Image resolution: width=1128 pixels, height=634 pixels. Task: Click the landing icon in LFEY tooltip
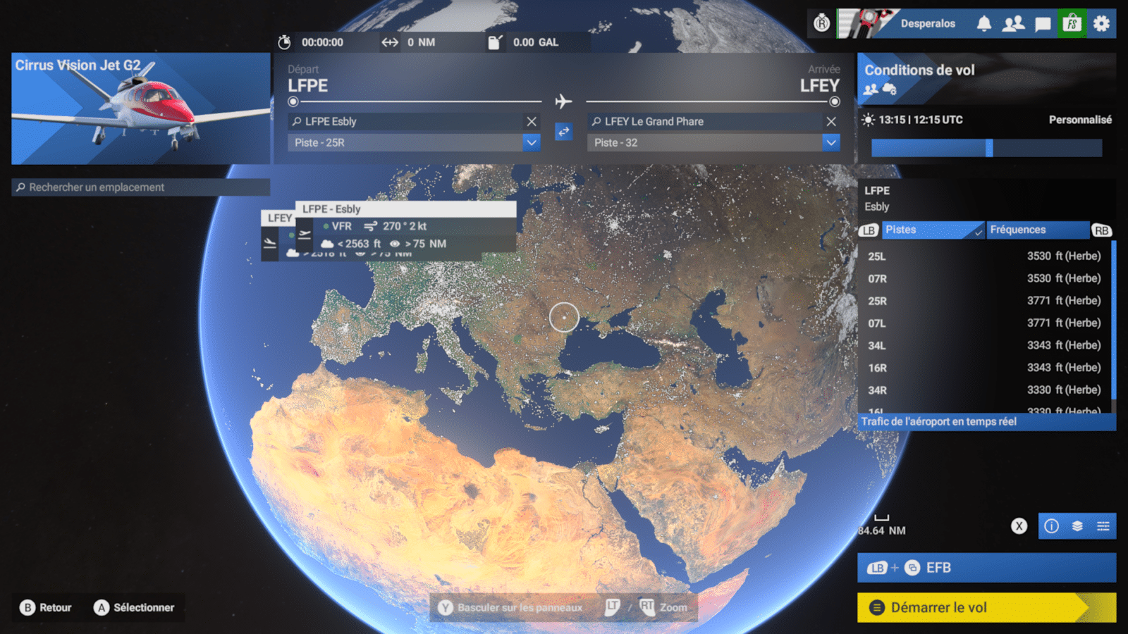click(269, 244)
